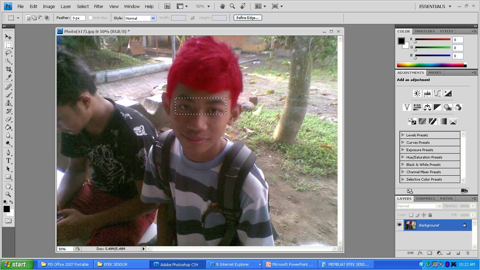
Task: Add a Brightness/Contrast adjustment
Action: coord(417,93)
